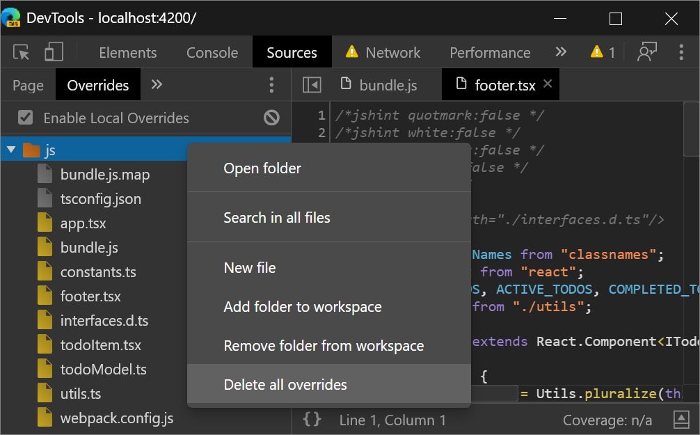Image resolution: width=700 pixels, height=435 pixels.
Task: Switch to the Console tab
Action: [212, 53]
